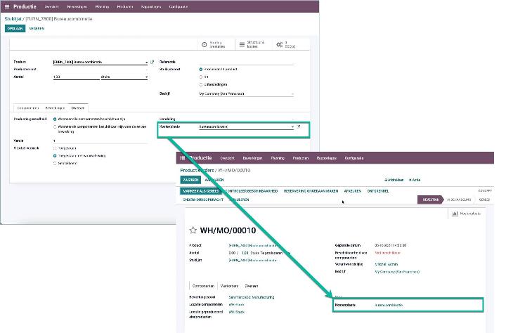Click the NEGEREN discard button
This screenshot has height=333, width=506.
pos(37,29)
